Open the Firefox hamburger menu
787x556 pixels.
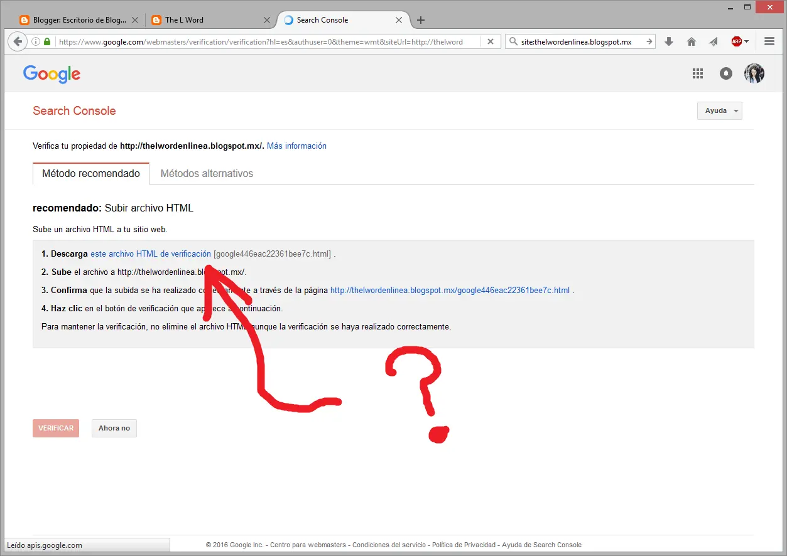pos(769,41)
